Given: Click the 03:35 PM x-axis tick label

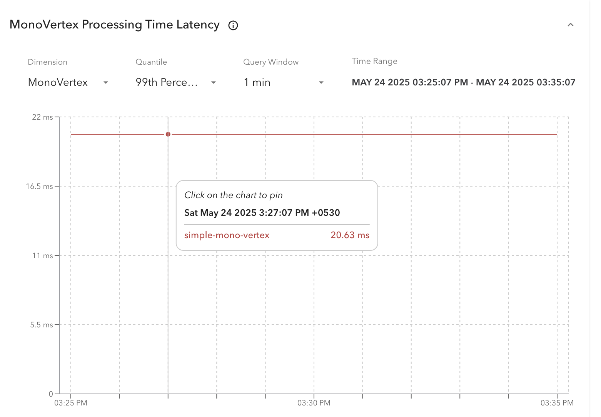Looking at the screenshot, I should click(557, 403).
